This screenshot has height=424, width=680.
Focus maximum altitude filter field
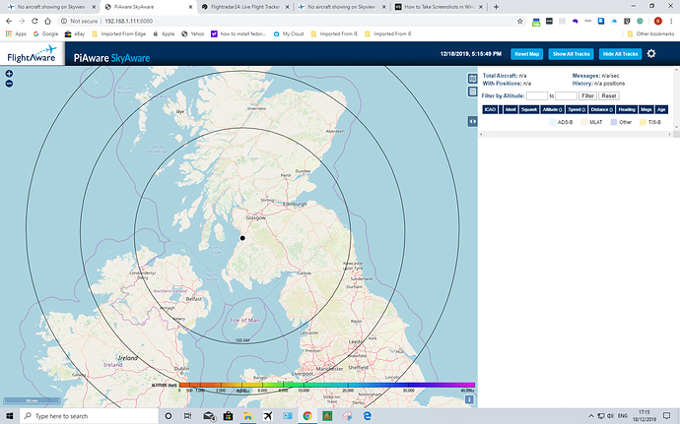(x=566, y=96)
